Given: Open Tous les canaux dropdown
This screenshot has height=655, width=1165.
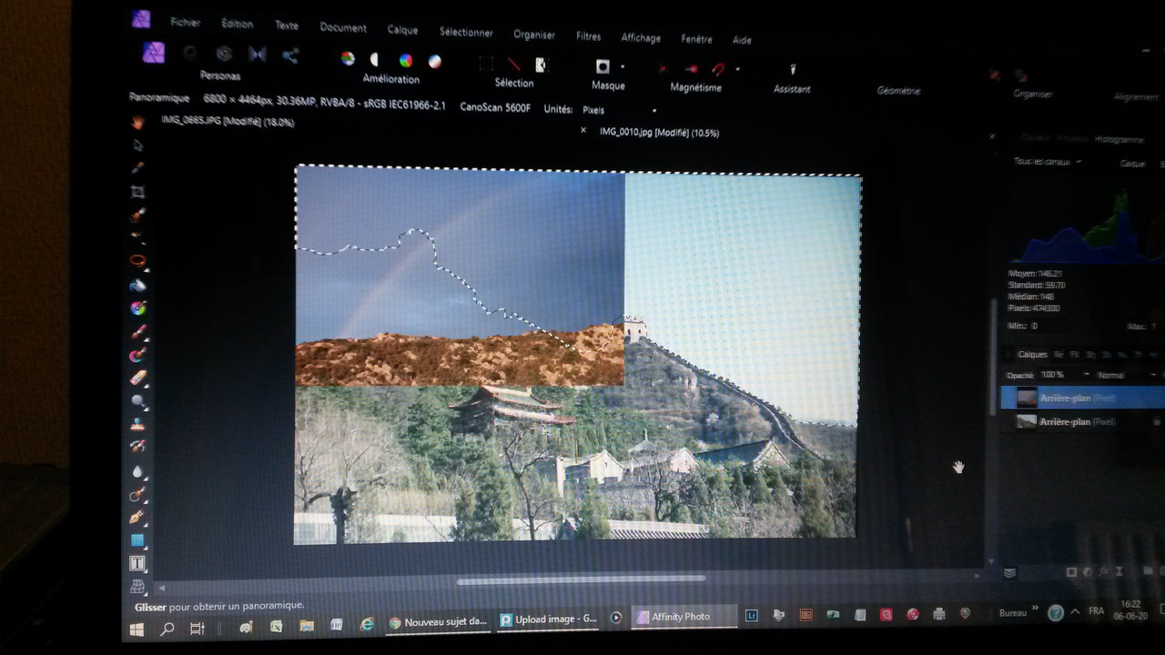Looking at the screenshot, I should click(x=1048, y=161).
